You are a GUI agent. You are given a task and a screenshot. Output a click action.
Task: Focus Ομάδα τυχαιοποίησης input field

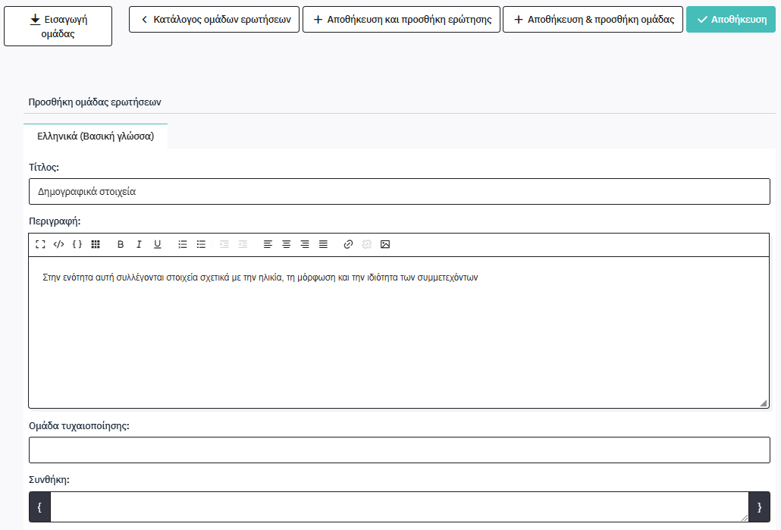pyautogui.click(x=400, y=450)
